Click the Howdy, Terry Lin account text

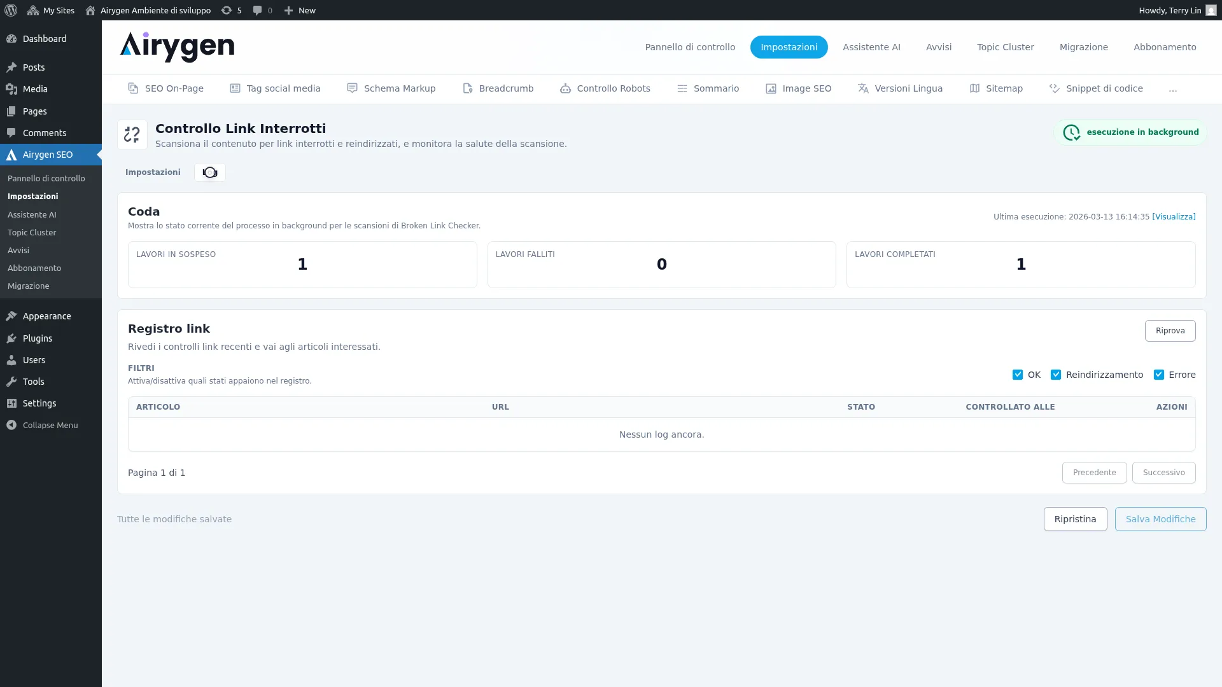pos(1170,10)
